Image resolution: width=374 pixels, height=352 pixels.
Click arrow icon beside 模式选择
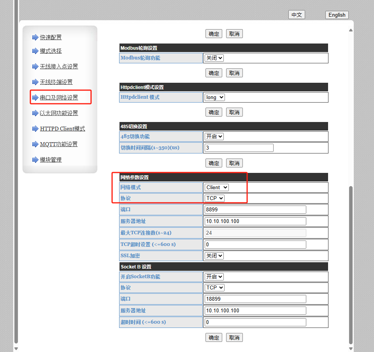pyautogui.click(x=35, y=51)
